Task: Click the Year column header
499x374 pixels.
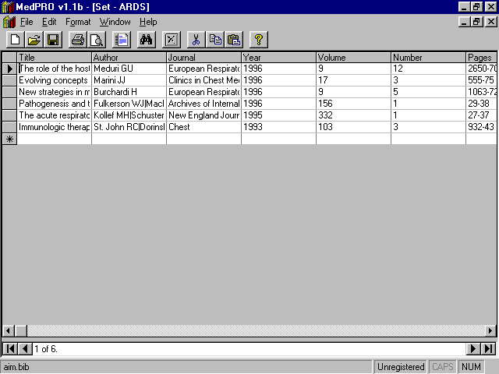Action: (278, 57)
